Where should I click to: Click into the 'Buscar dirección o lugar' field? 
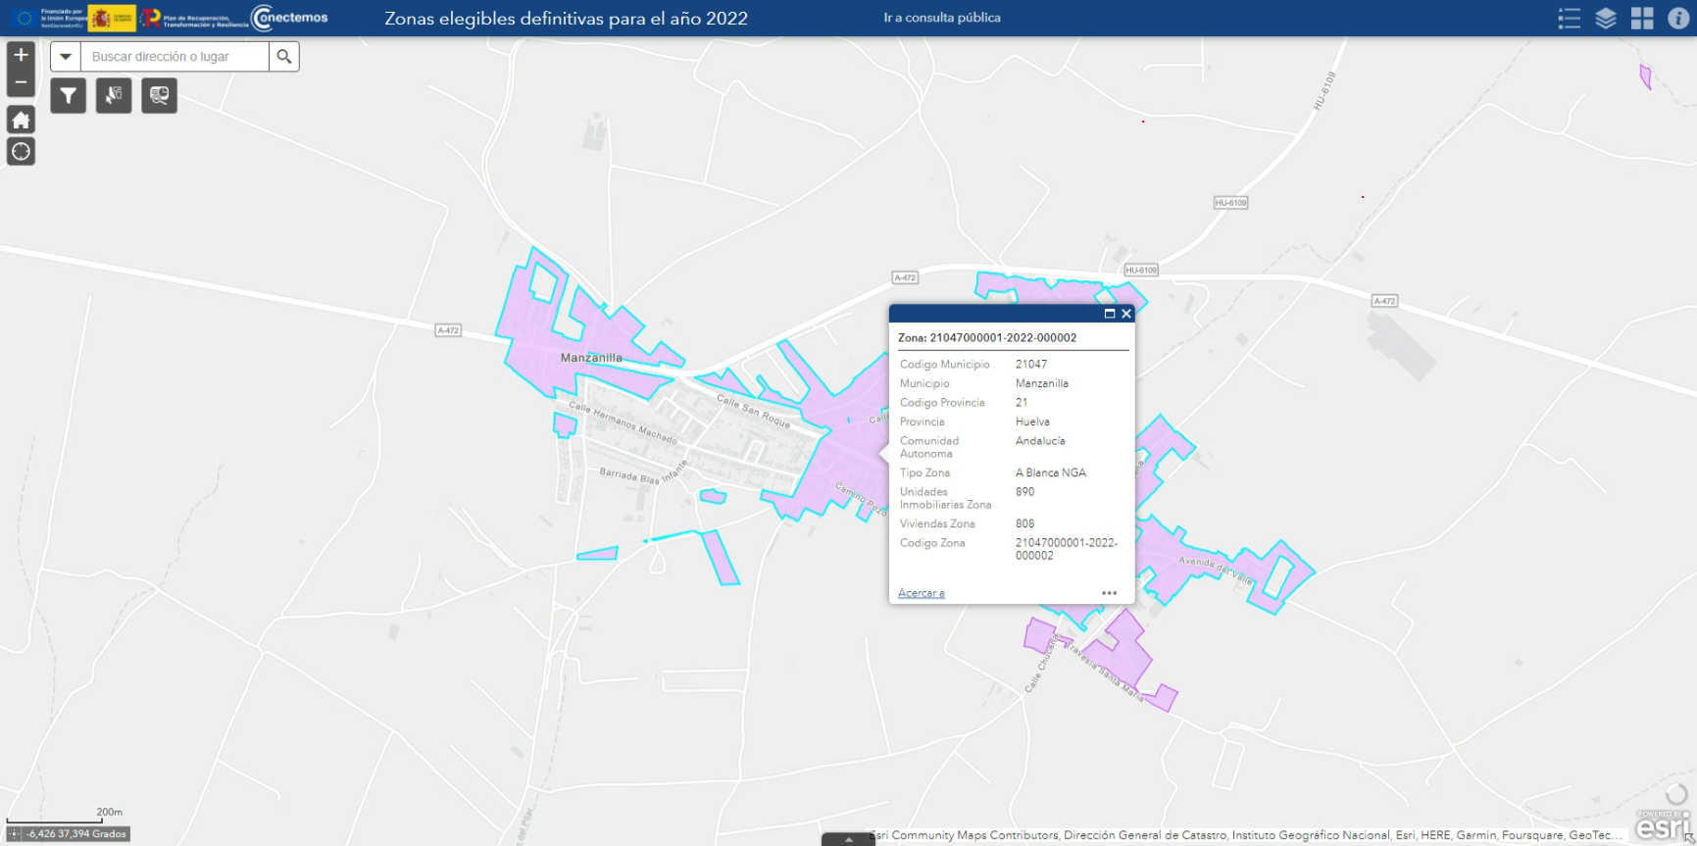coord(175,57)
